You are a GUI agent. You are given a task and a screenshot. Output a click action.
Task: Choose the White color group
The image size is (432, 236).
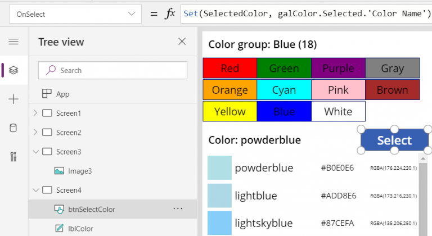[338, 111]
